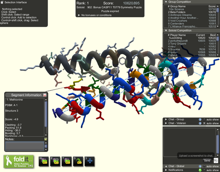Toggle auto show for Notifications
The width and height of the screenshot is (220, 172).
point(204,170)
